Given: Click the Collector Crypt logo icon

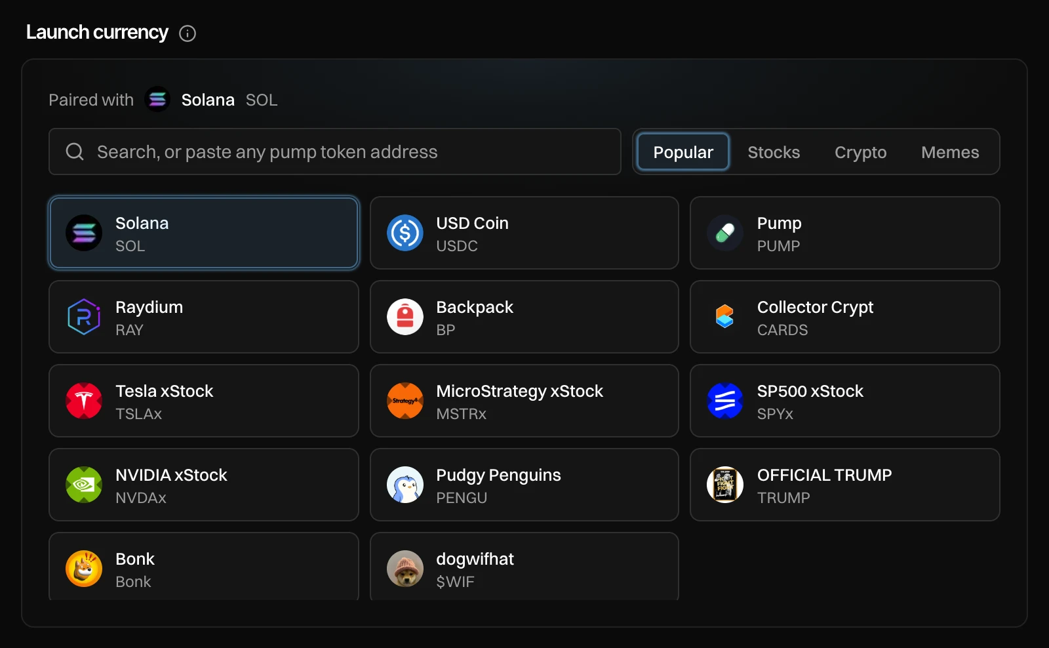Looking at the screenshot, I should pyautogui.click(x=725, y=317).
